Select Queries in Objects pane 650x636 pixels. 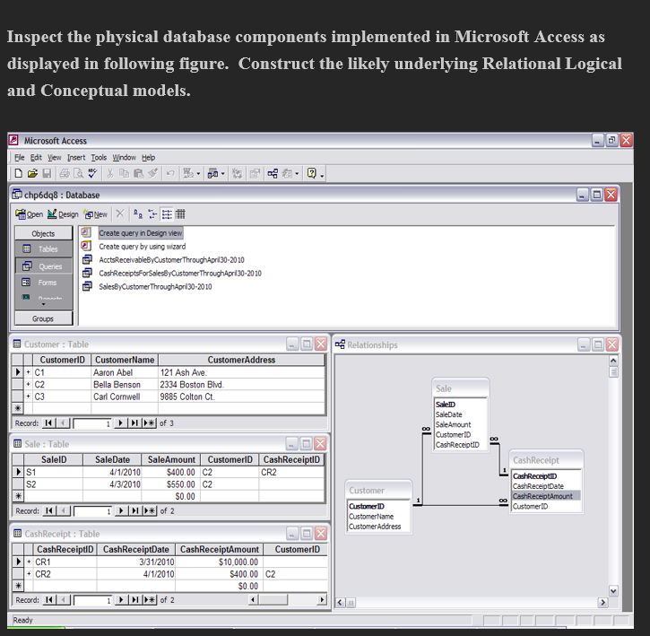[x=44, y=266]
